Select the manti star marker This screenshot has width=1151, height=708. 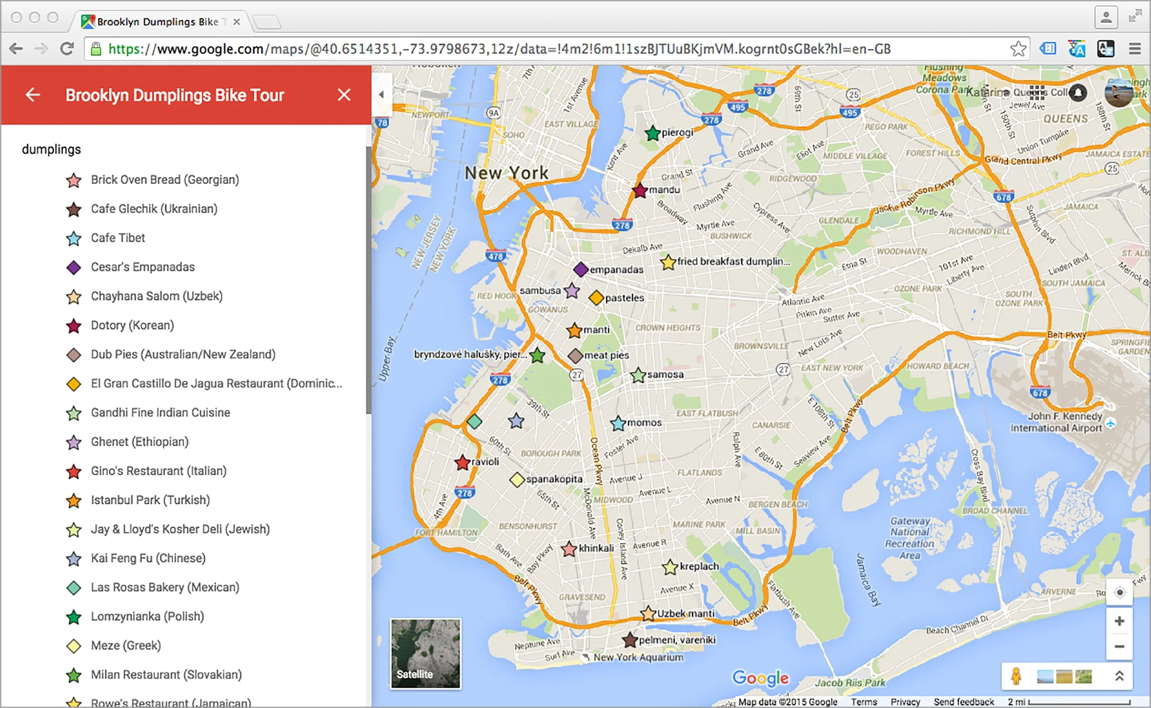click(575, 330)
